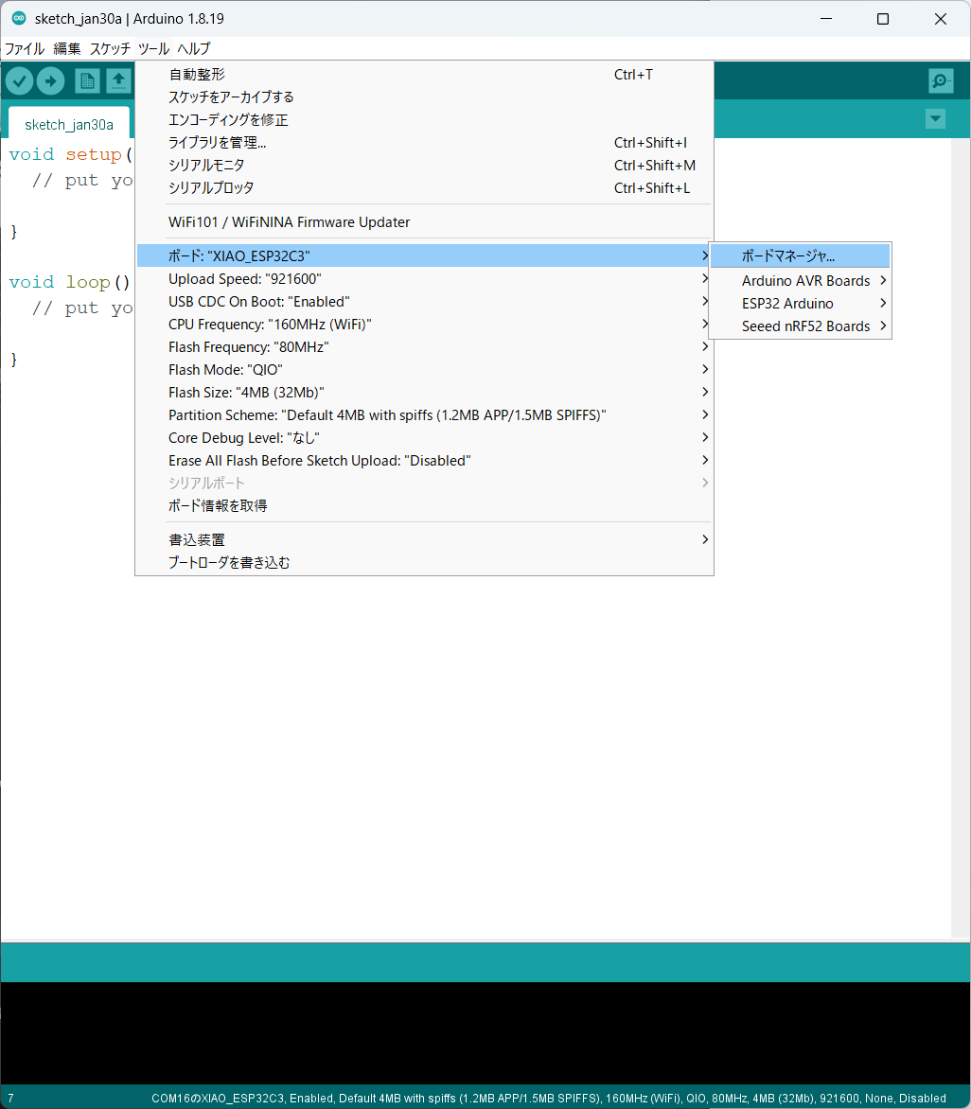
Task: Click ライブラリを管理... menu entry
Action: point(217,143)
